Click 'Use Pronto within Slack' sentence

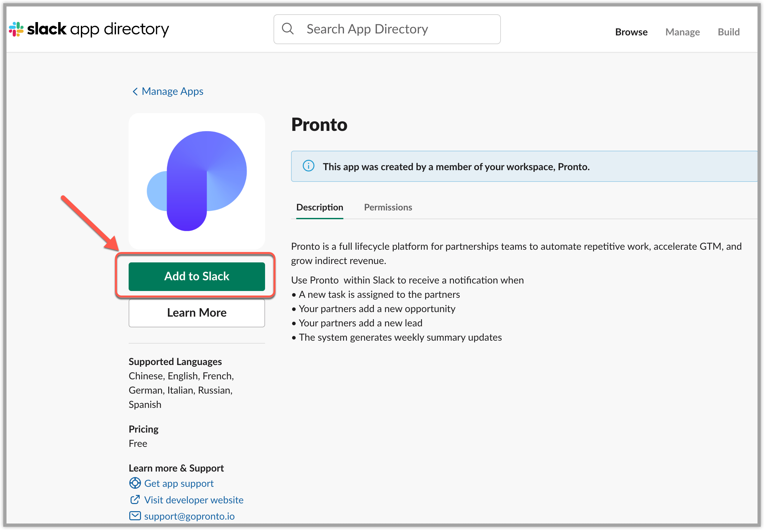click(x=407, y=280)
